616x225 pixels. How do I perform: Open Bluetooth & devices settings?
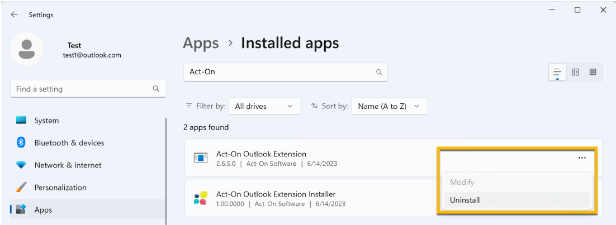point(88,143)
